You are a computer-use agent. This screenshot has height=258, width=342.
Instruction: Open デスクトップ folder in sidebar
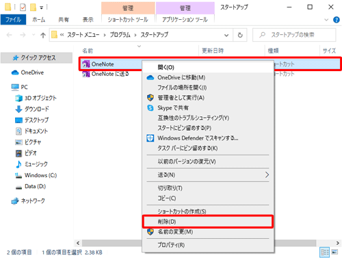(31, 120)
